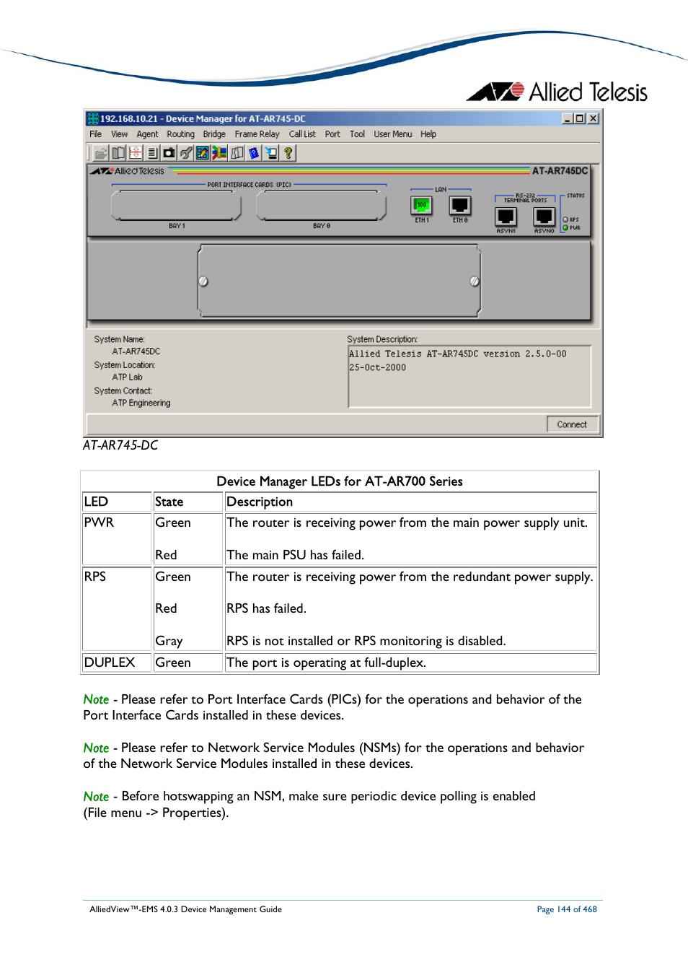Click the computer with arrow toolbar icon
The image size is (688, 975).
click(271, 153)
